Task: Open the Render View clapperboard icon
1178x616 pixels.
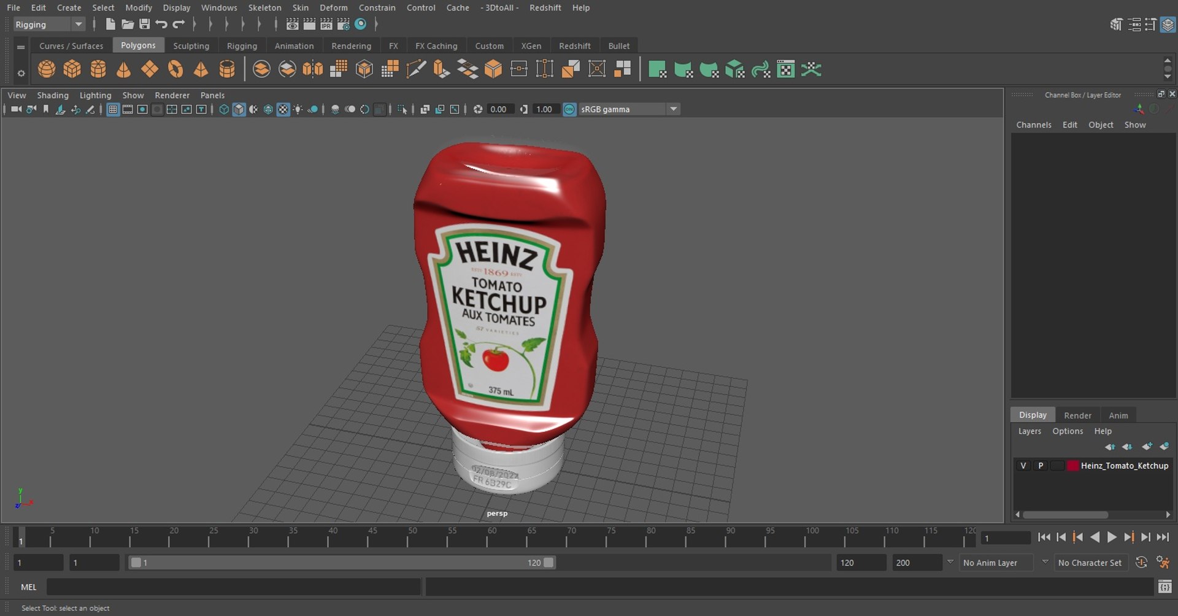Action: pyautogui.click(x=293, y=24)
